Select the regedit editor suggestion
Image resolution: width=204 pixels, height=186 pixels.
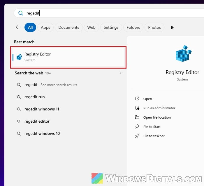(x=37, y=121)
